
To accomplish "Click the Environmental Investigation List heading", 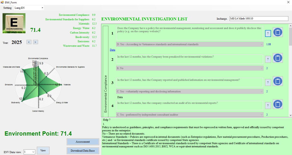I will pos(144,19).
